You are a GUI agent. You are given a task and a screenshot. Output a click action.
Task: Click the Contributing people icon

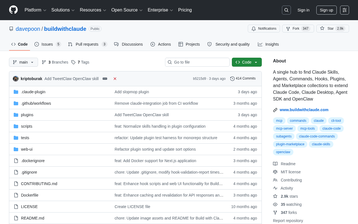point(275,180)
